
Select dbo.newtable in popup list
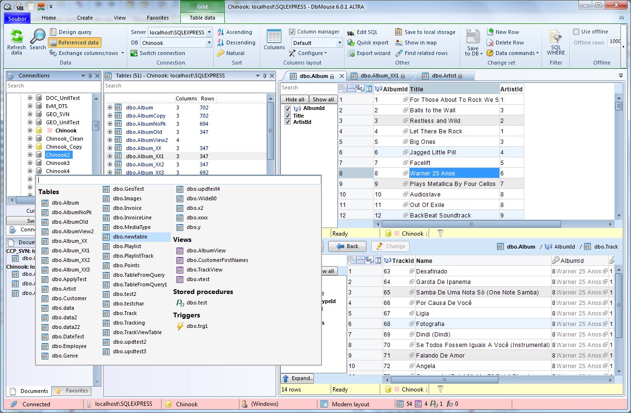click(x=136, y=237)
